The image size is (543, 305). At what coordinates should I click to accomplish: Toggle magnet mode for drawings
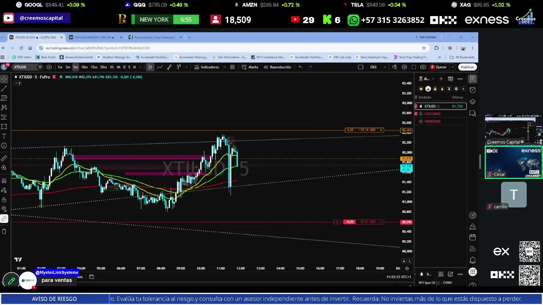[4, 180]
